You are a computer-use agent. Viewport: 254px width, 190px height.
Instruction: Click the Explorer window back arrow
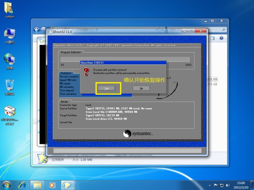(x=36, y=30)
